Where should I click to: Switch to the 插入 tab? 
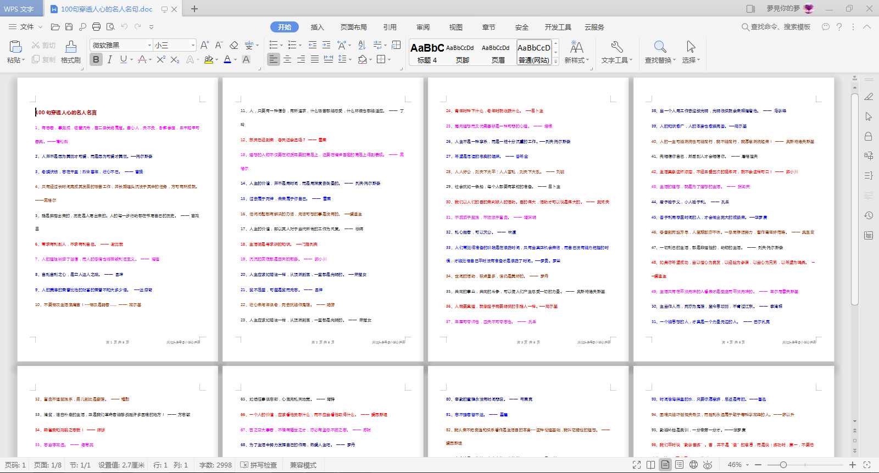318,27
